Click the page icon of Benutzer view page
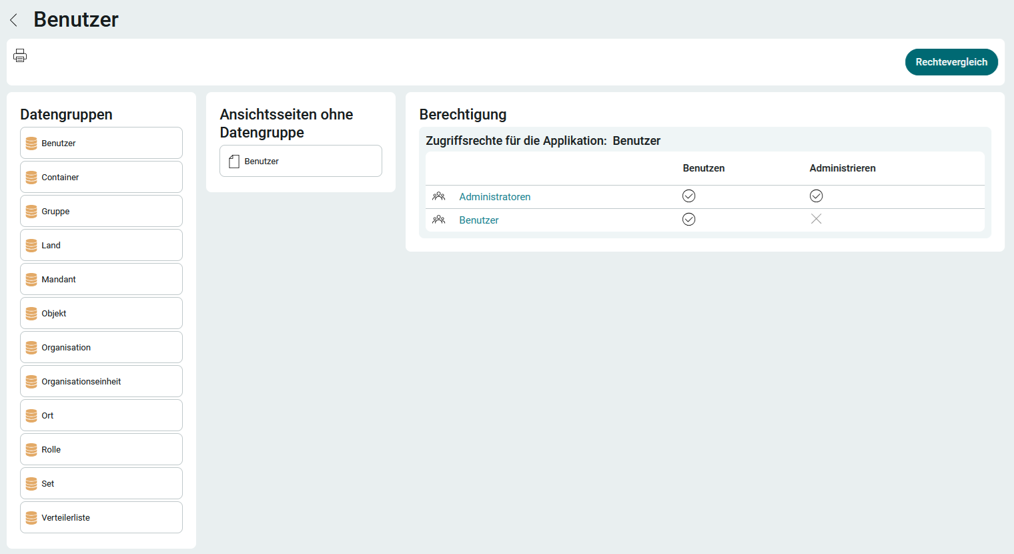Viewport: 1014px width, 554px height. 234,162
